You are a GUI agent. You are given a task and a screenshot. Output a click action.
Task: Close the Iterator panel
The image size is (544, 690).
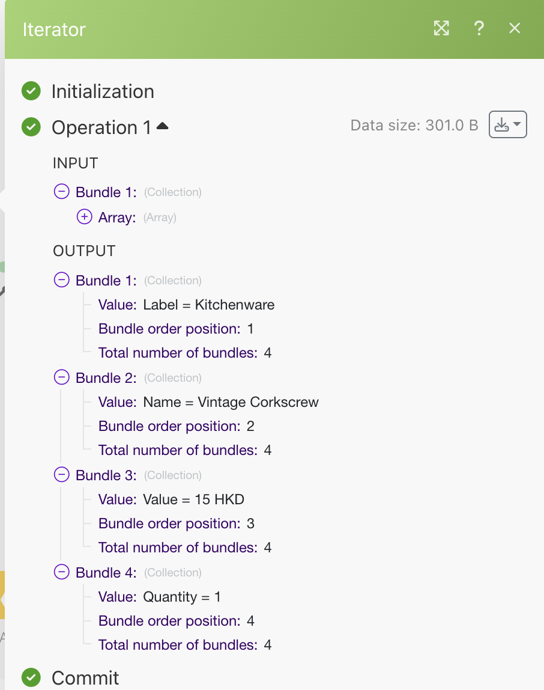click(515, 28)
